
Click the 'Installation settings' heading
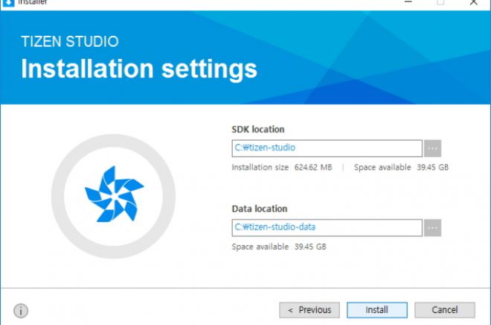(x=139, y=69)
